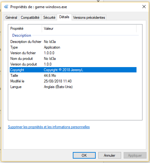Select the Description du fichier row
Image resolution: width=150 pixels, height=163 pixels.
click(x=73, y=42)
